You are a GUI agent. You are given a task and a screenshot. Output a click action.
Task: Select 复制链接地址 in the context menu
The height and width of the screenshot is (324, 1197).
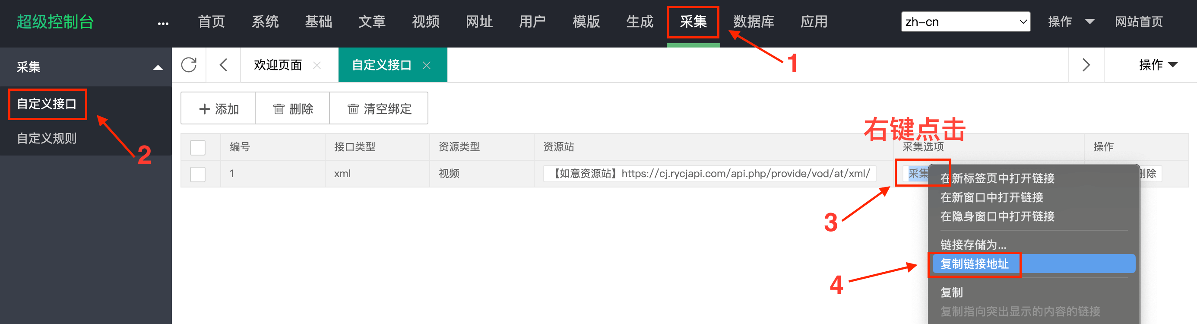click(x=975, y=264)
